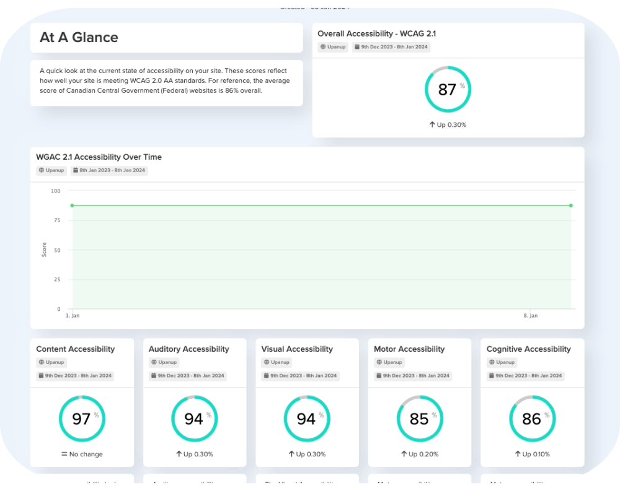620x491 pixels.
Task: Click Upanup tag in Content Accessibility card
Action: [x=51, y=362]
